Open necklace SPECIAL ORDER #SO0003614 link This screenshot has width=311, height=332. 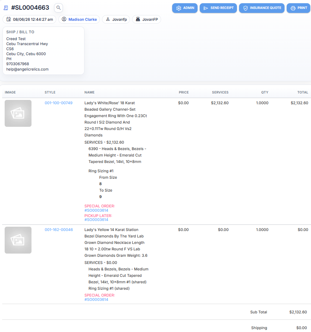coord(96,299)
